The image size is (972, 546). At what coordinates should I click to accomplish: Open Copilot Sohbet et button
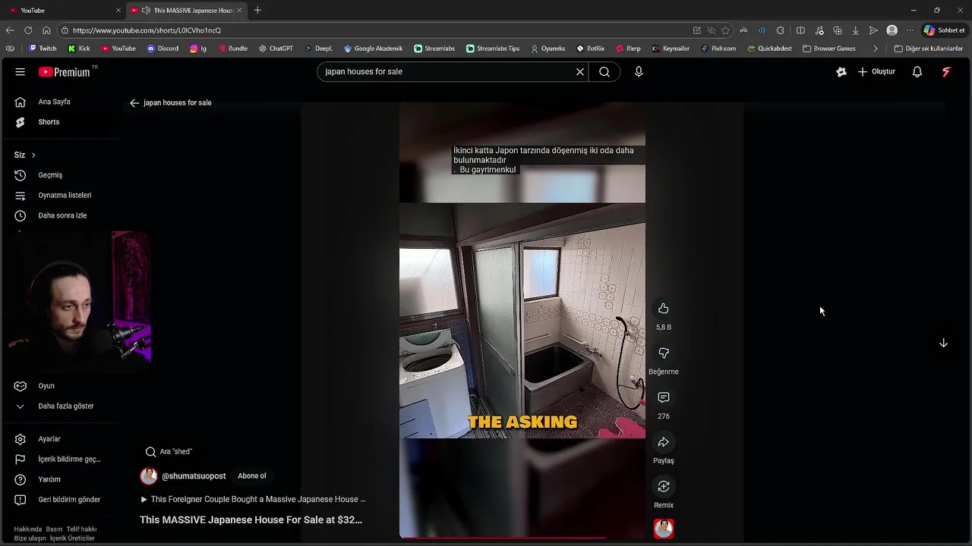click(x=945, y=30)
